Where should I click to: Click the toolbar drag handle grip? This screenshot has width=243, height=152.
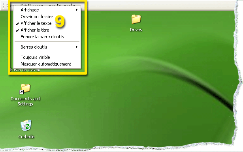(3, 6)
